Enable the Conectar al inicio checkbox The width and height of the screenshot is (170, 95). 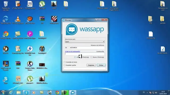pyautogui.click(x=65, y=62)
